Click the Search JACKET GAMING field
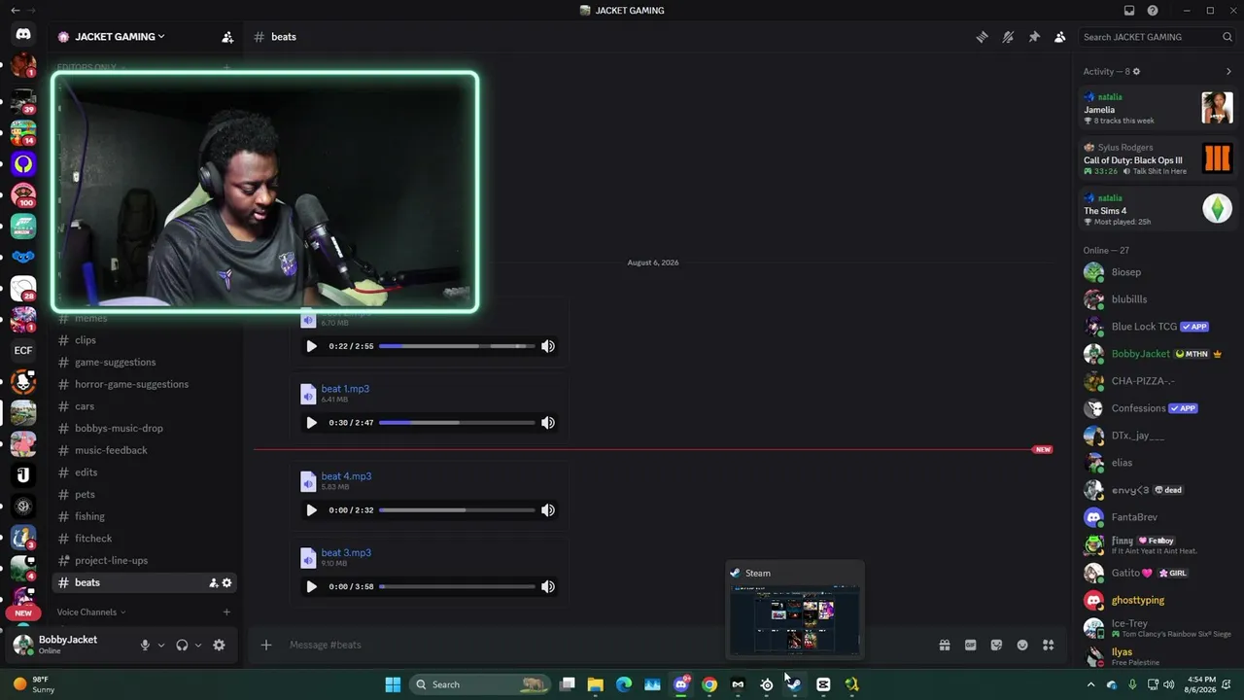This screenshot has height=700, width=1244. pos(1157,37)
